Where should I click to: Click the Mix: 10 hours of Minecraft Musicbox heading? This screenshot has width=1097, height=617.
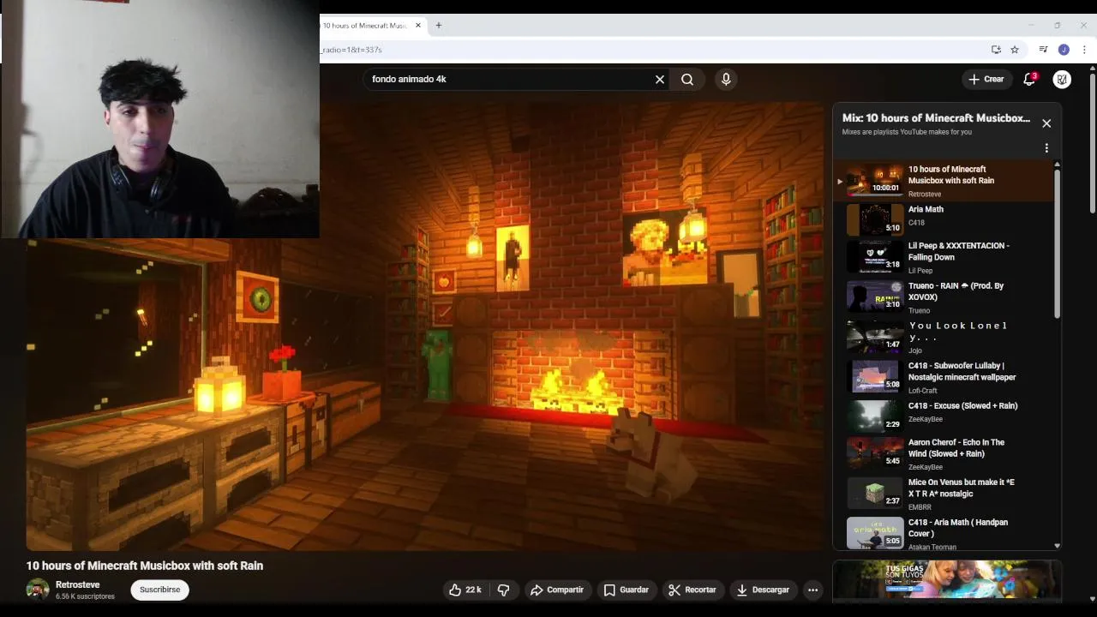point(936,118)
